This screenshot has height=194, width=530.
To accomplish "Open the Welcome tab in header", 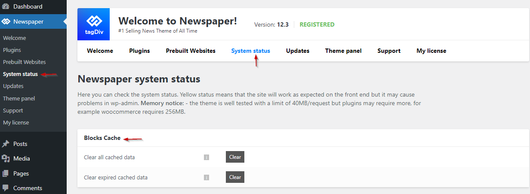I will point(100,51).
